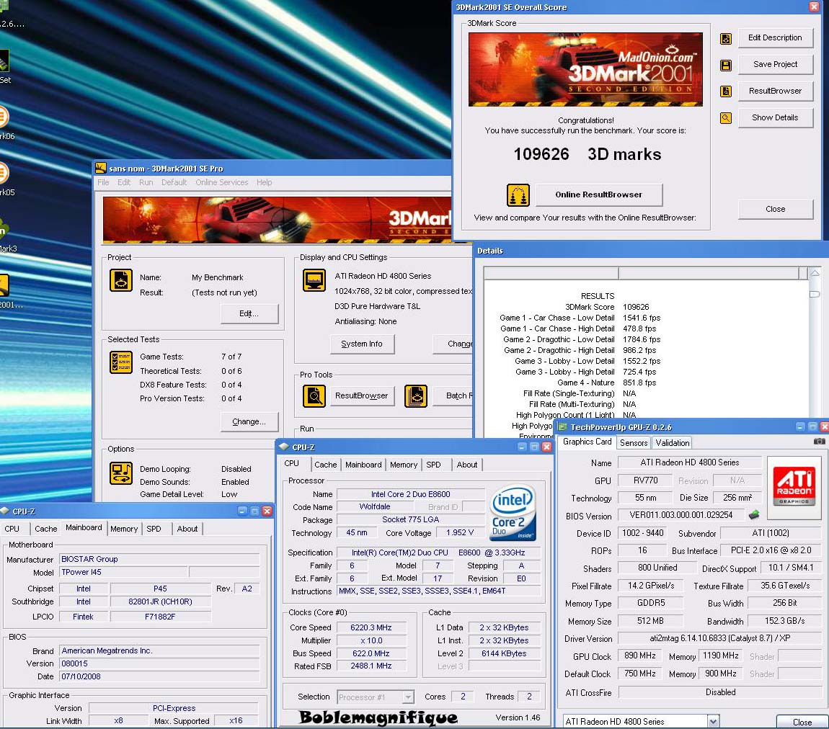Open the Default menu in 3DMark2001
The width and height of the screenshot is (829, 729).
click(x=174, y=182)
